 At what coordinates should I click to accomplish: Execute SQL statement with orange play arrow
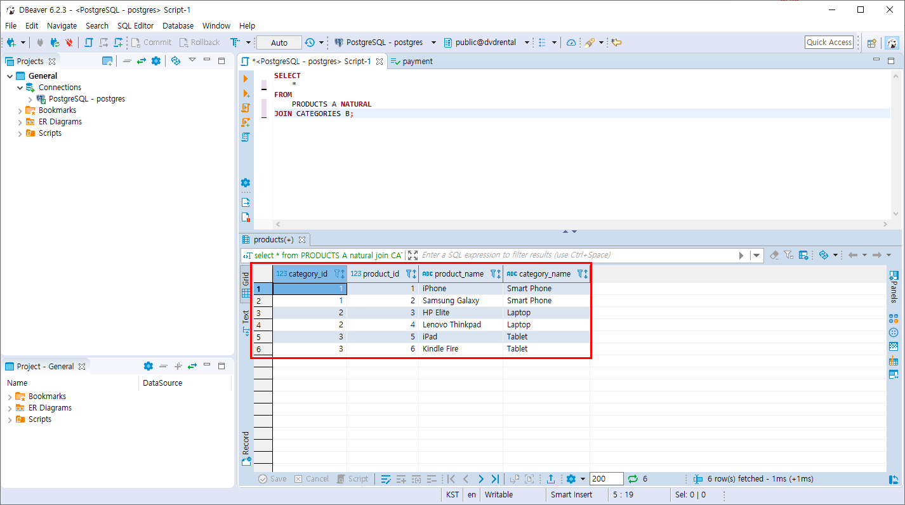click(246, 78)
